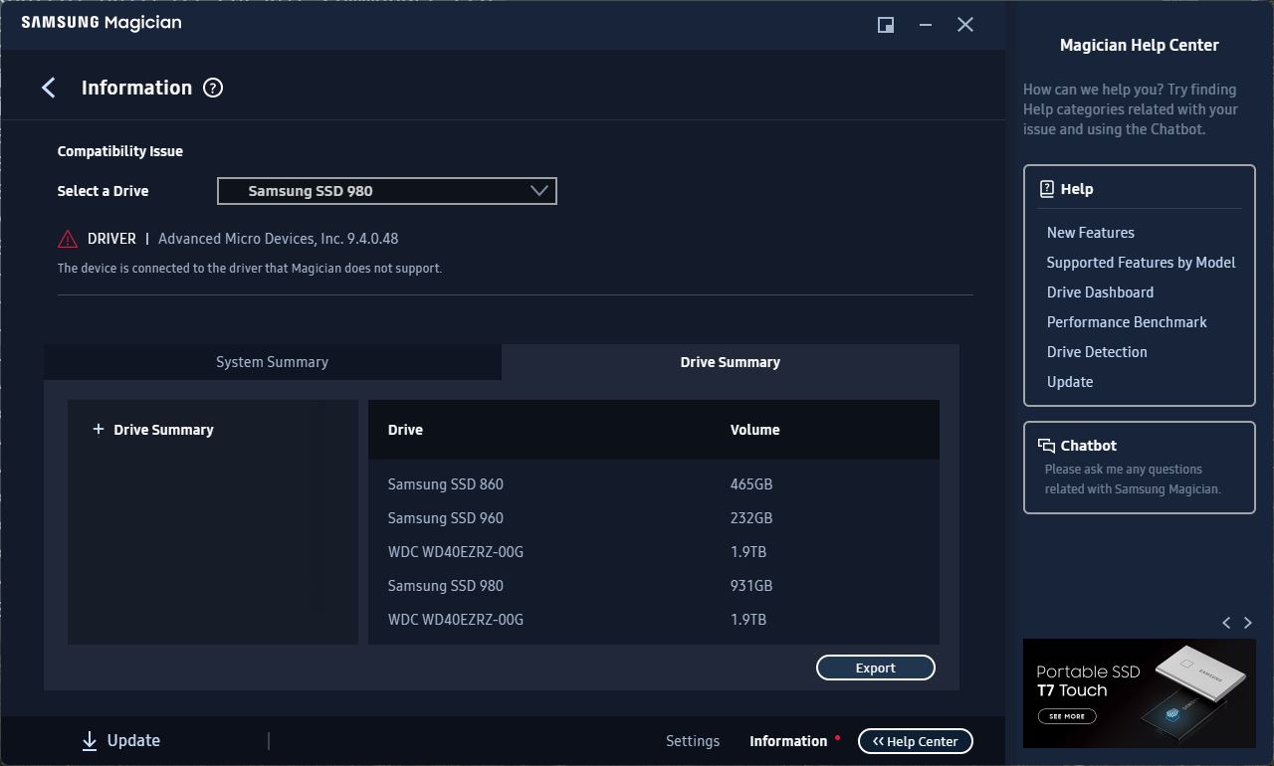Click the Update download arrow icon
Screen dimensions: 1274x766
[x=90, y=741]
